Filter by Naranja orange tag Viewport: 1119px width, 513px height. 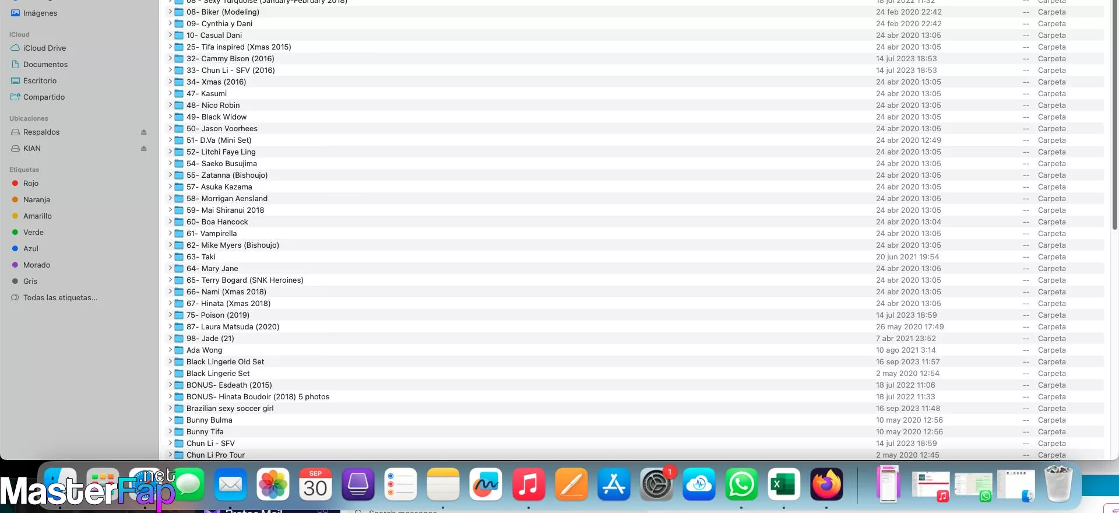click(x=37, y=199)
